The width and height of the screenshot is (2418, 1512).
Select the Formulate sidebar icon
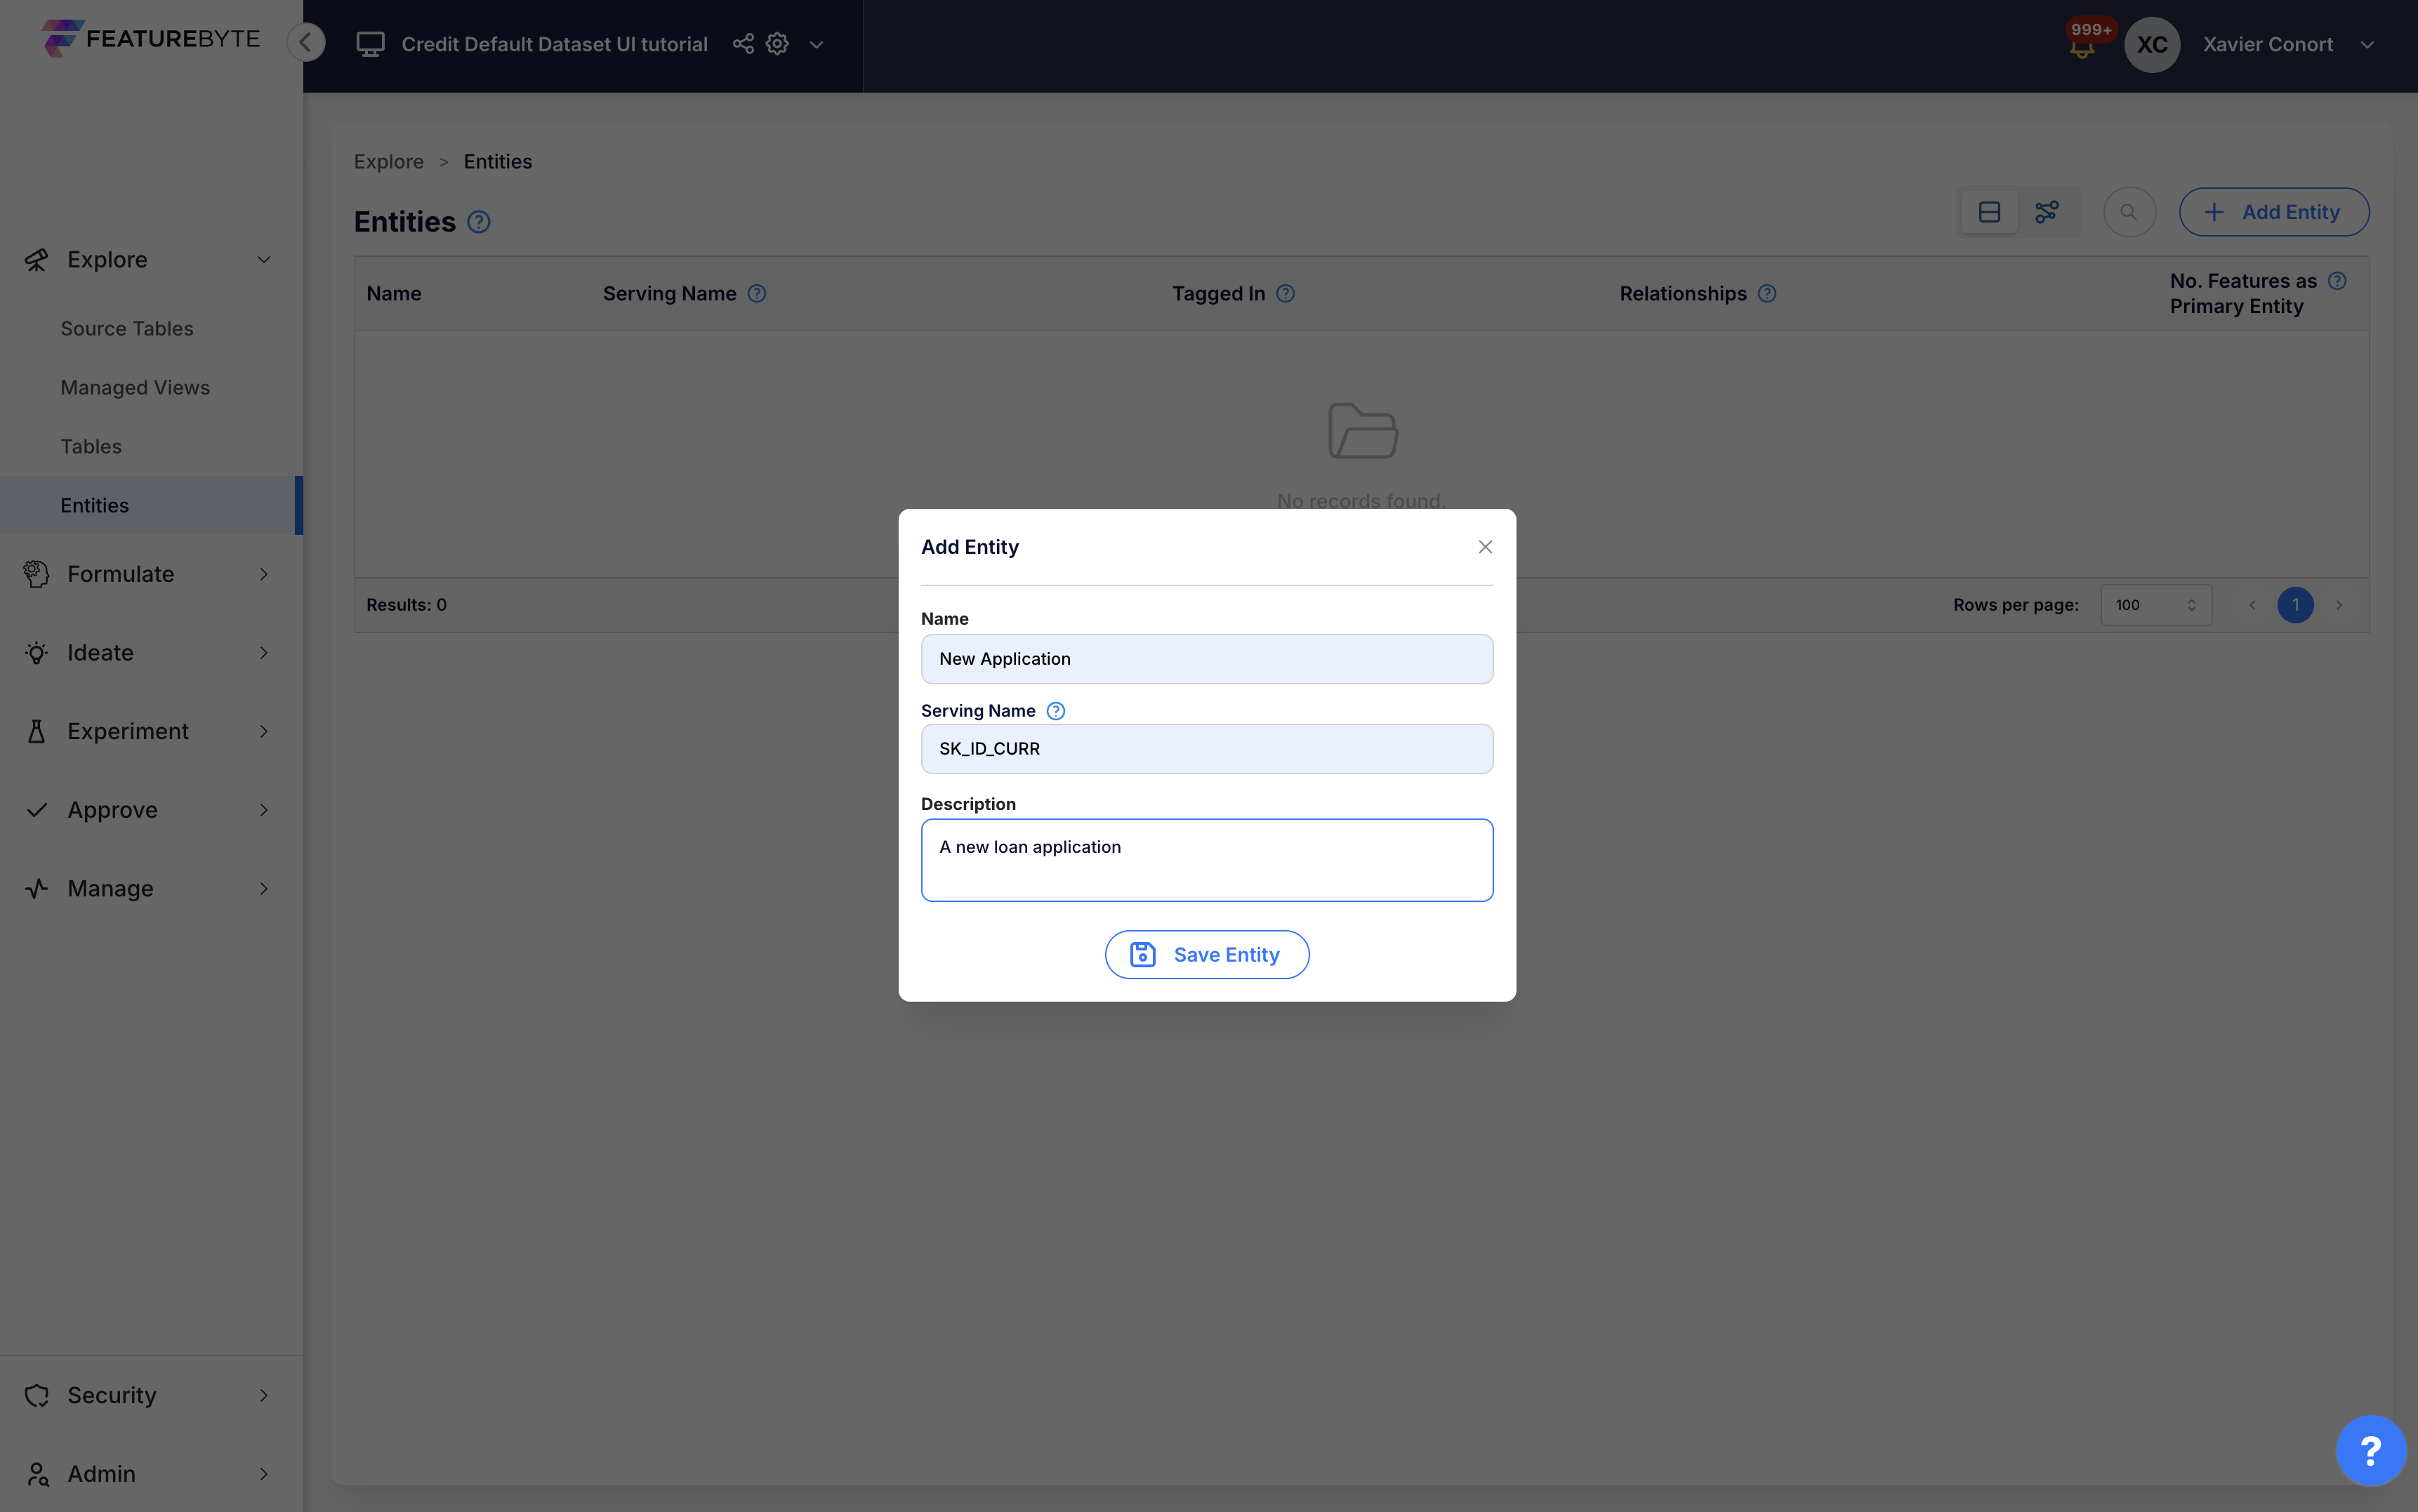36,573
